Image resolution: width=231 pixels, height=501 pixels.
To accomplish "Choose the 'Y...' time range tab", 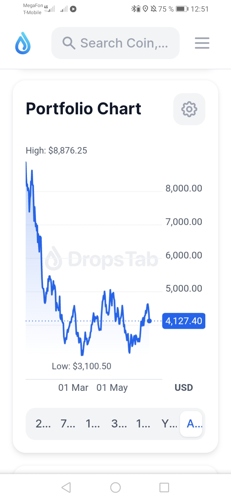I will coord(169,424).
